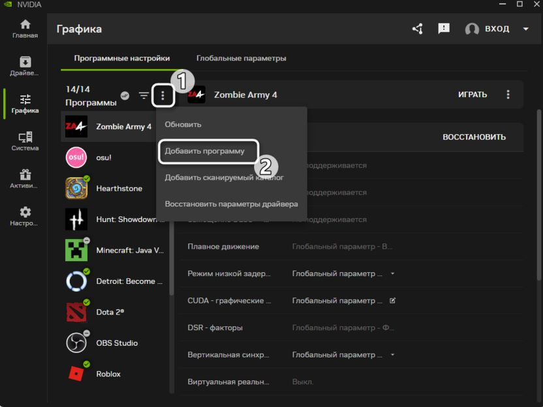Select the OBS Studio program icon
The image size is (543, 407).
coord(76,343)
